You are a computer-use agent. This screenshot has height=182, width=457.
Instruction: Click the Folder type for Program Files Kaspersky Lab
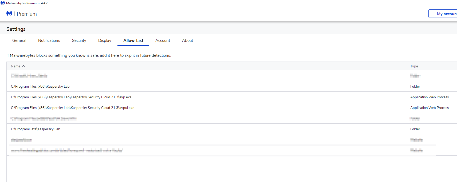coord(415,86)
